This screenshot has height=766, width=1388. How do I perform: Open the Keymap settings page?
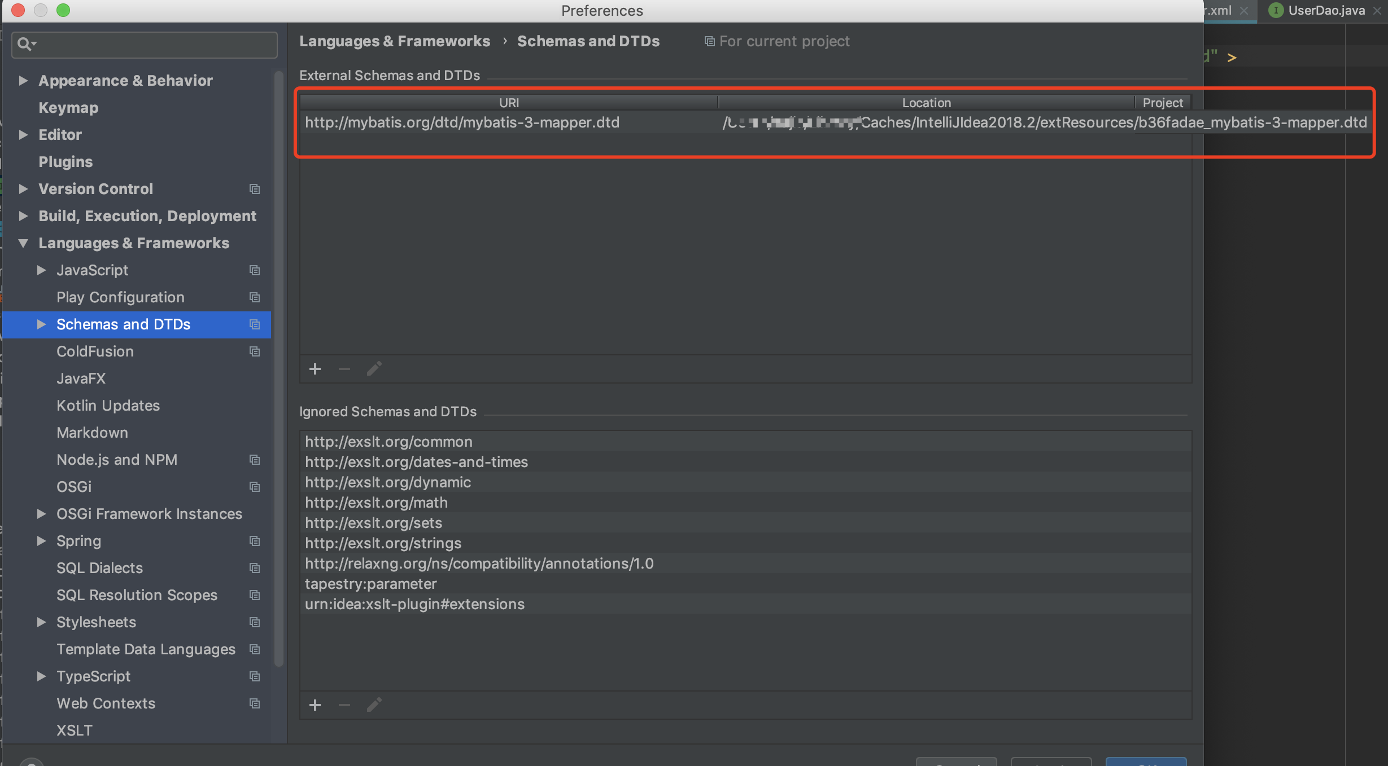pos(68,108)
